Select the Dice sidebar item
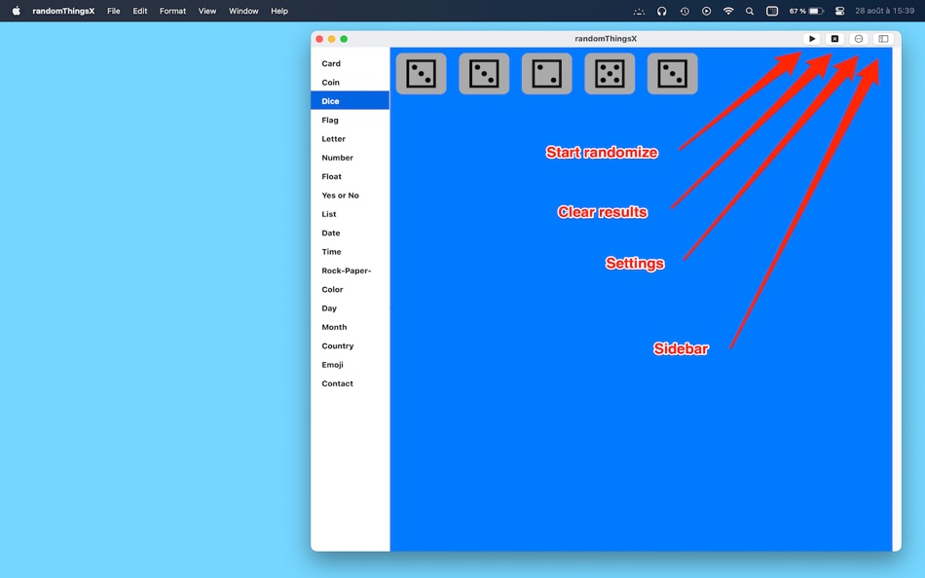 (x=350, y=101)
